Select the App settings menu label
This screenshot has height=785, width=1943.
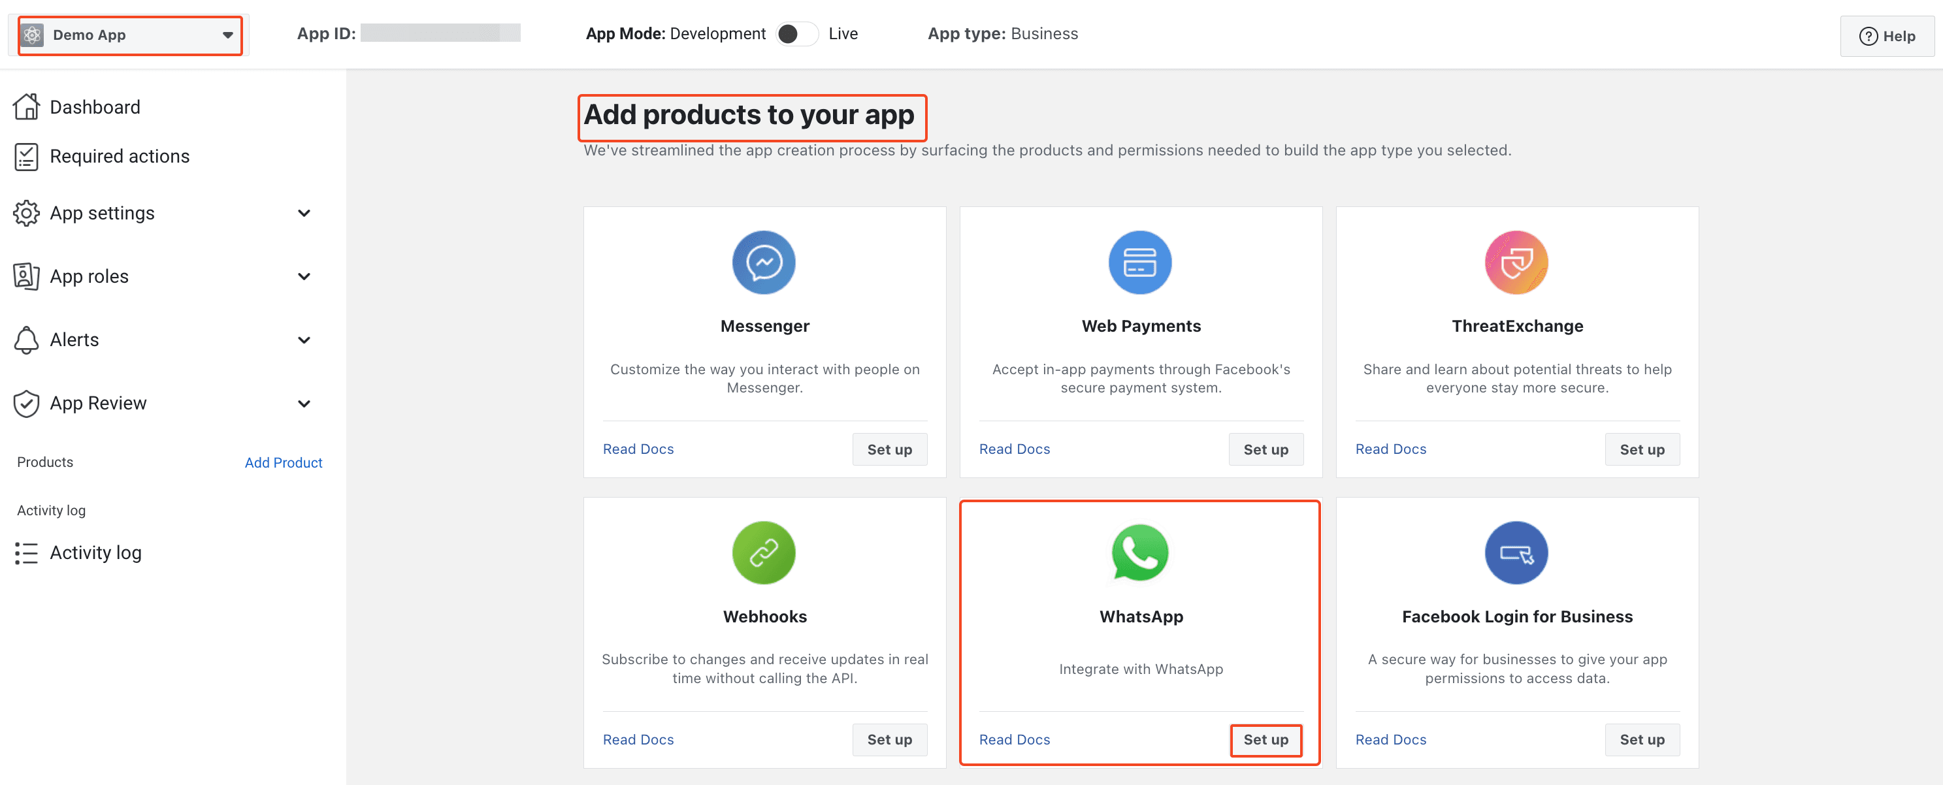[x=102, y=214]
